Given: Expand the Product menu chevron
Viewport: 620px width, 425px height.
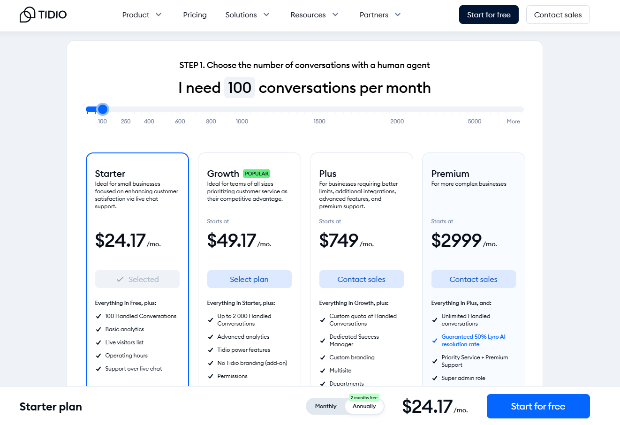Looking at the screenshot, I should [159, 15].
